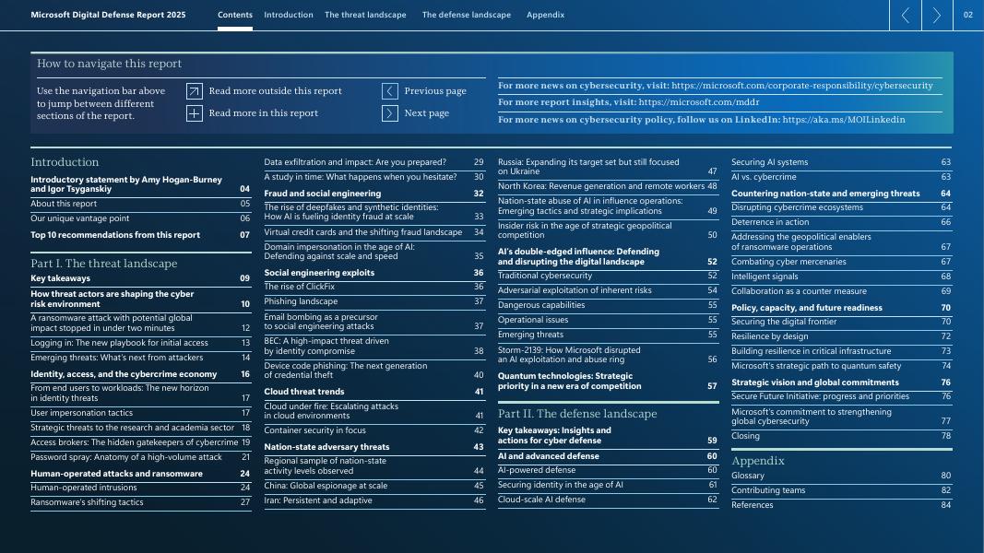Switch to The threat landscape tab
984x553 pixels.
tap(365, 15)
